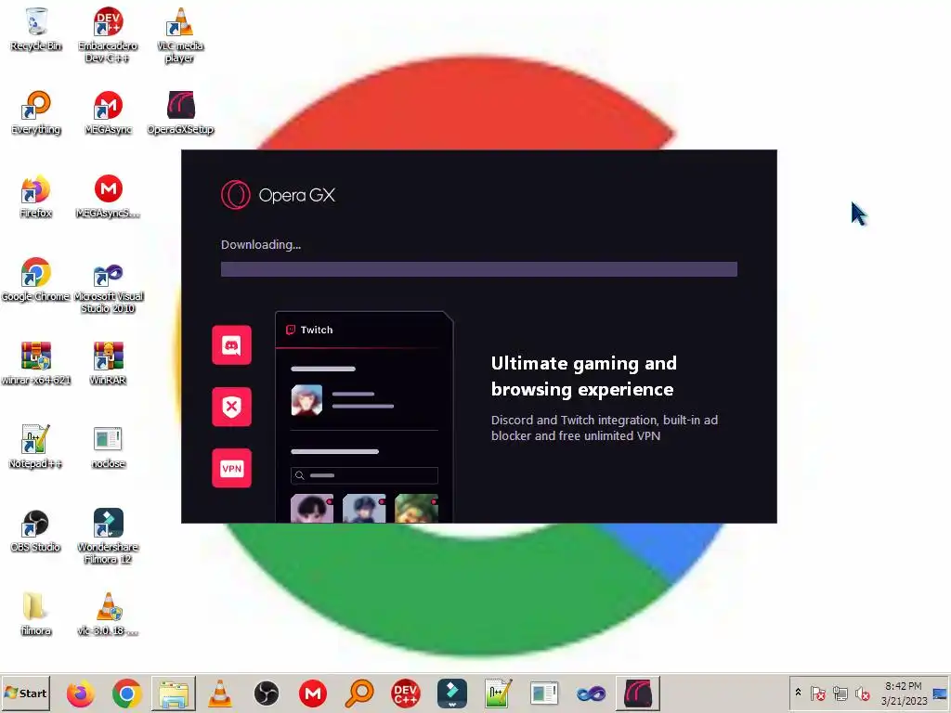Click the Twitch panel header
951x713 pixels.
pyautogui.click(x=364, y=330)
